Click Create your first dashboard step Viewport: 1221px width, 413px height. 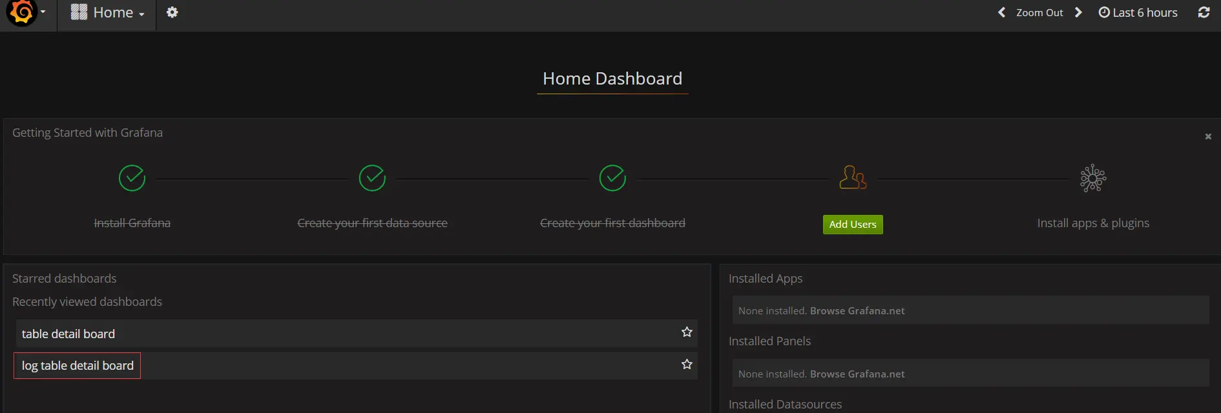[x=612, y=223]
